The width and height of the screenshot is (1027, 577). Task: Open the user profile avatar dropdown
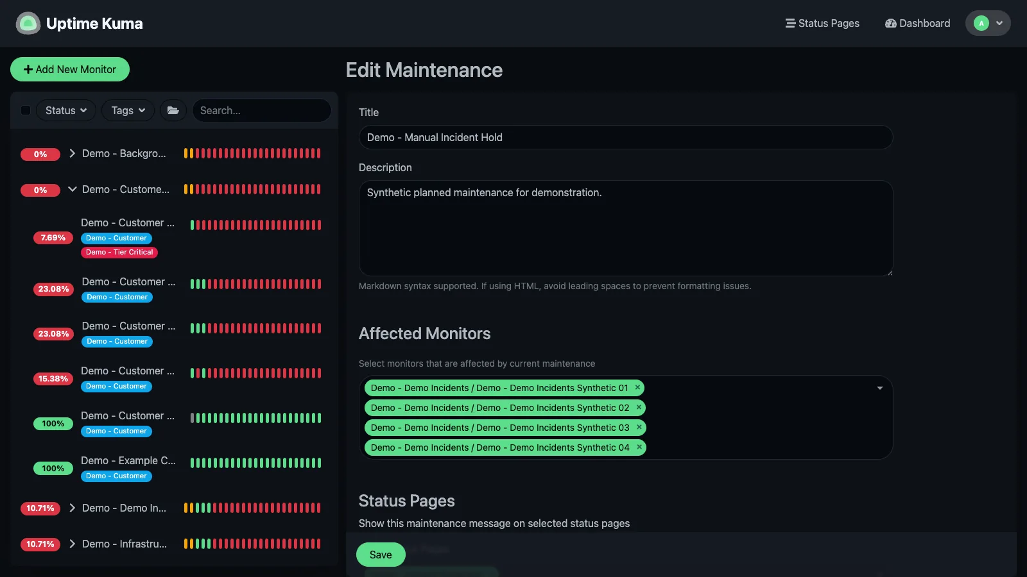988,23
